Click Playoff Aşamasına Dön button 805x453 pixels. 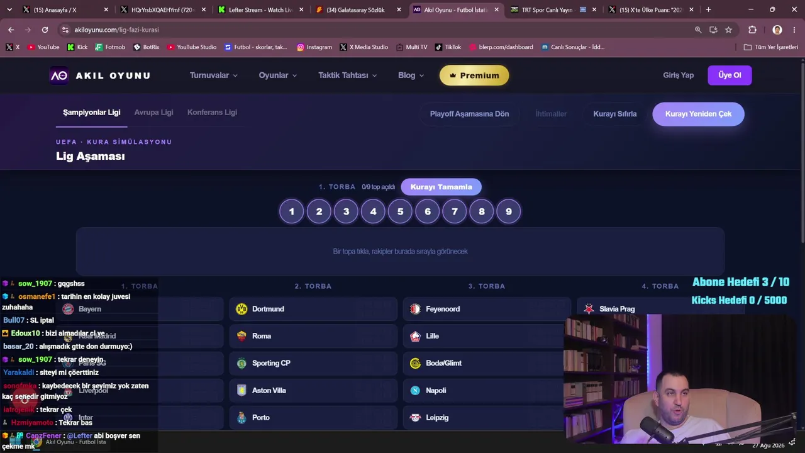point(469,114)
